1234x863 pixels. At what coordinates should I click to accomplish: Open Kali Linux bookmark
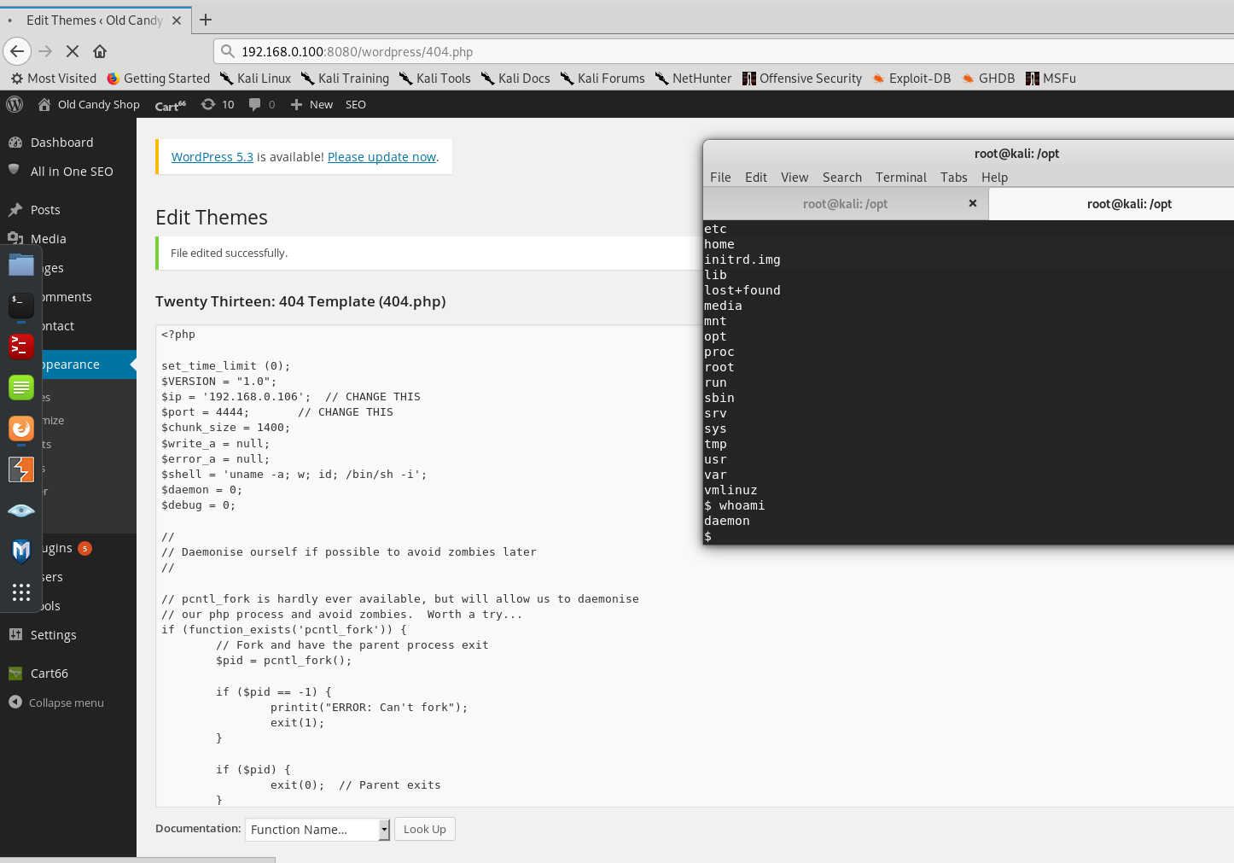pyautogui.click(x=255, y=79)
